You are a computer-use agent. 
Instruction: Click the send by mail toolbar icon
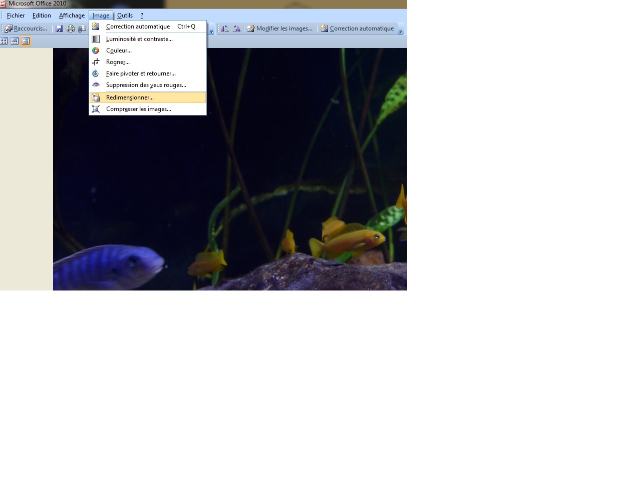pos(82,28)
